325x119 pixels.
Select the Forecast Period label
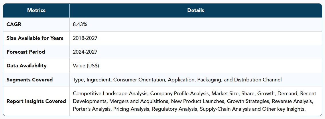tap(26, 52)
